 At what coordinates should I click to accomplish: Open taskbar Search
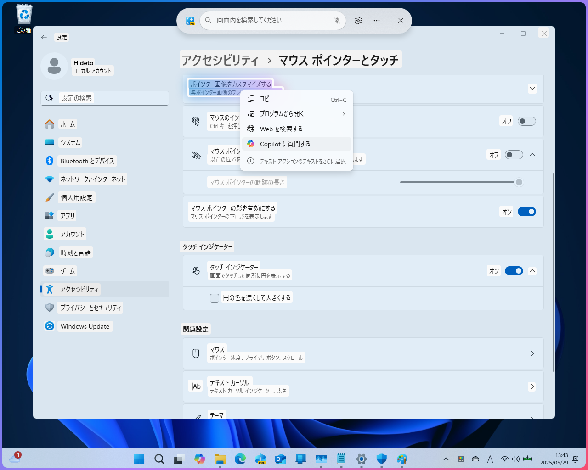pos(159,459)
